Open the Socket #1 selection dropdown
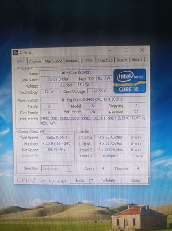 tap(57, 169)
